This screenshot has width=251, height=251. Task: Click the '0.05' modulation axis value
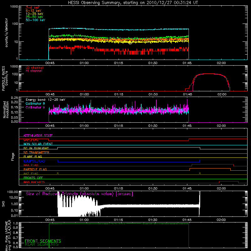pos(14,117)
